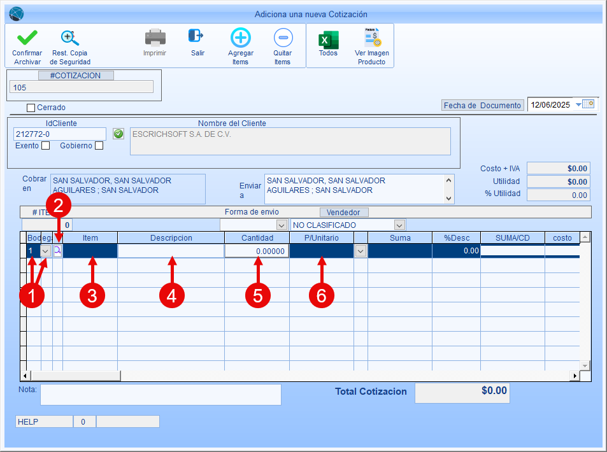Click the date field 12/06/2025
607x452 pixels.
[550, 104]
